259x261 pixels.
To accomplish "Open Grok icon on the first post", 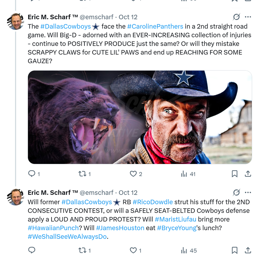I will coord(236,17).
